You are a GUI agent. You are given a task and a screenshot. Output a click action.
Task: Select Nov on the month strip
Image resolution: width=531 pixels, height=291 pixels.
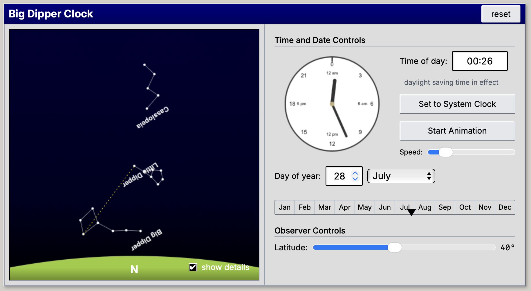point(485,207)
